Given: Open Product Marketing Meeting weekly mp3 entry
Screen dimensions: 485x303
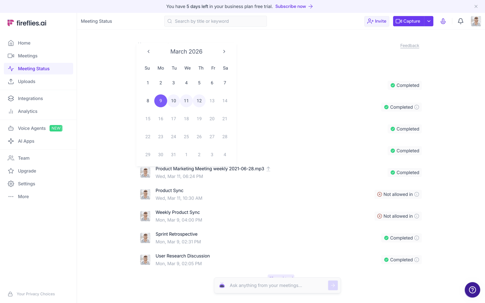Looking at the screenshot, I should [x=210, y=169].
